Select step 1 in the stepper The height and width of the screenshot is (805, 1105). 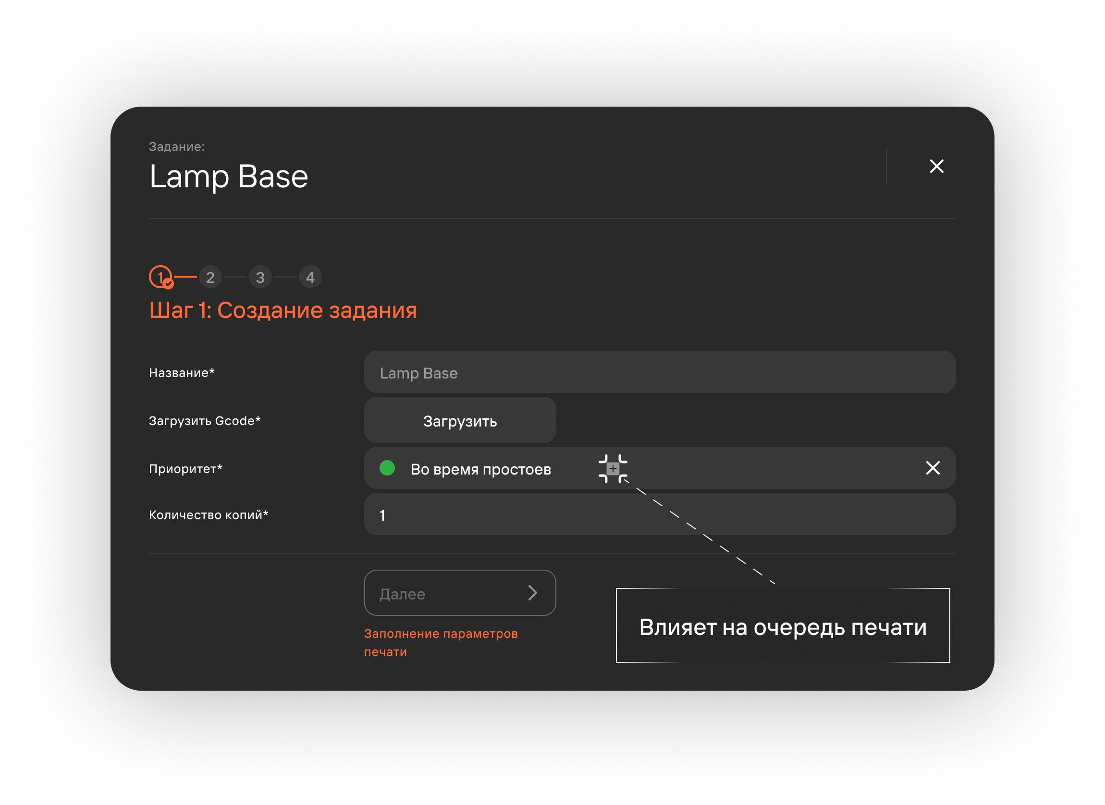pyautogui.click(x=161, y=277)
